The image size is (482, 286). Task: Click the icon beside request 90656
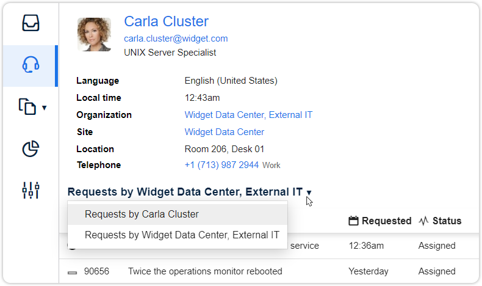(73, 272)
